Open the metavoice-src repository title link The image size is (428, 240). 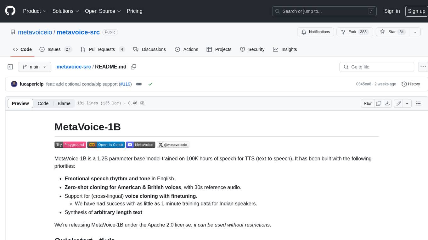point(78,32)
